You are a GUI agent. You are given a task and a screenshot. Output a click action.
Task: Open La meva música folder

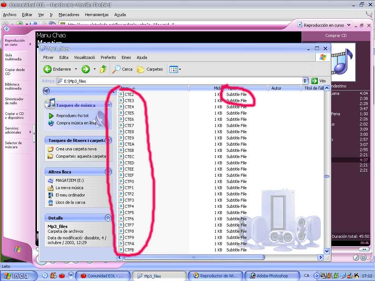(x=69, y=188)
